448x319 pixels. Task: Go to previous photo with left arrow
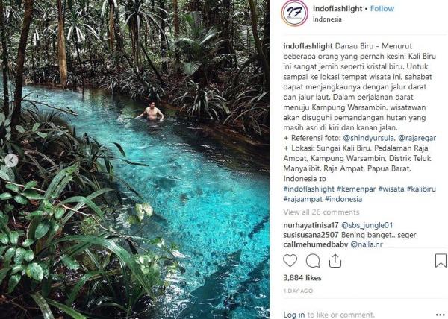10,159
